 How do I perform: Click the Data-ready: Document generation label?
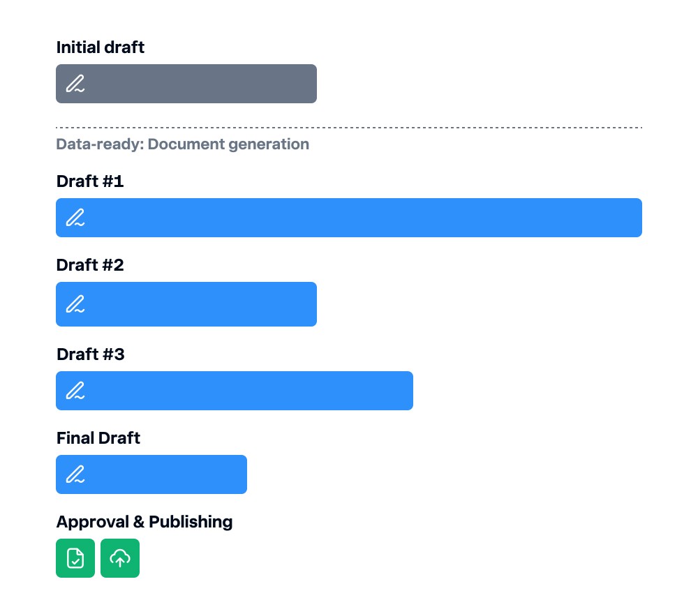click(x=182, y=144)
